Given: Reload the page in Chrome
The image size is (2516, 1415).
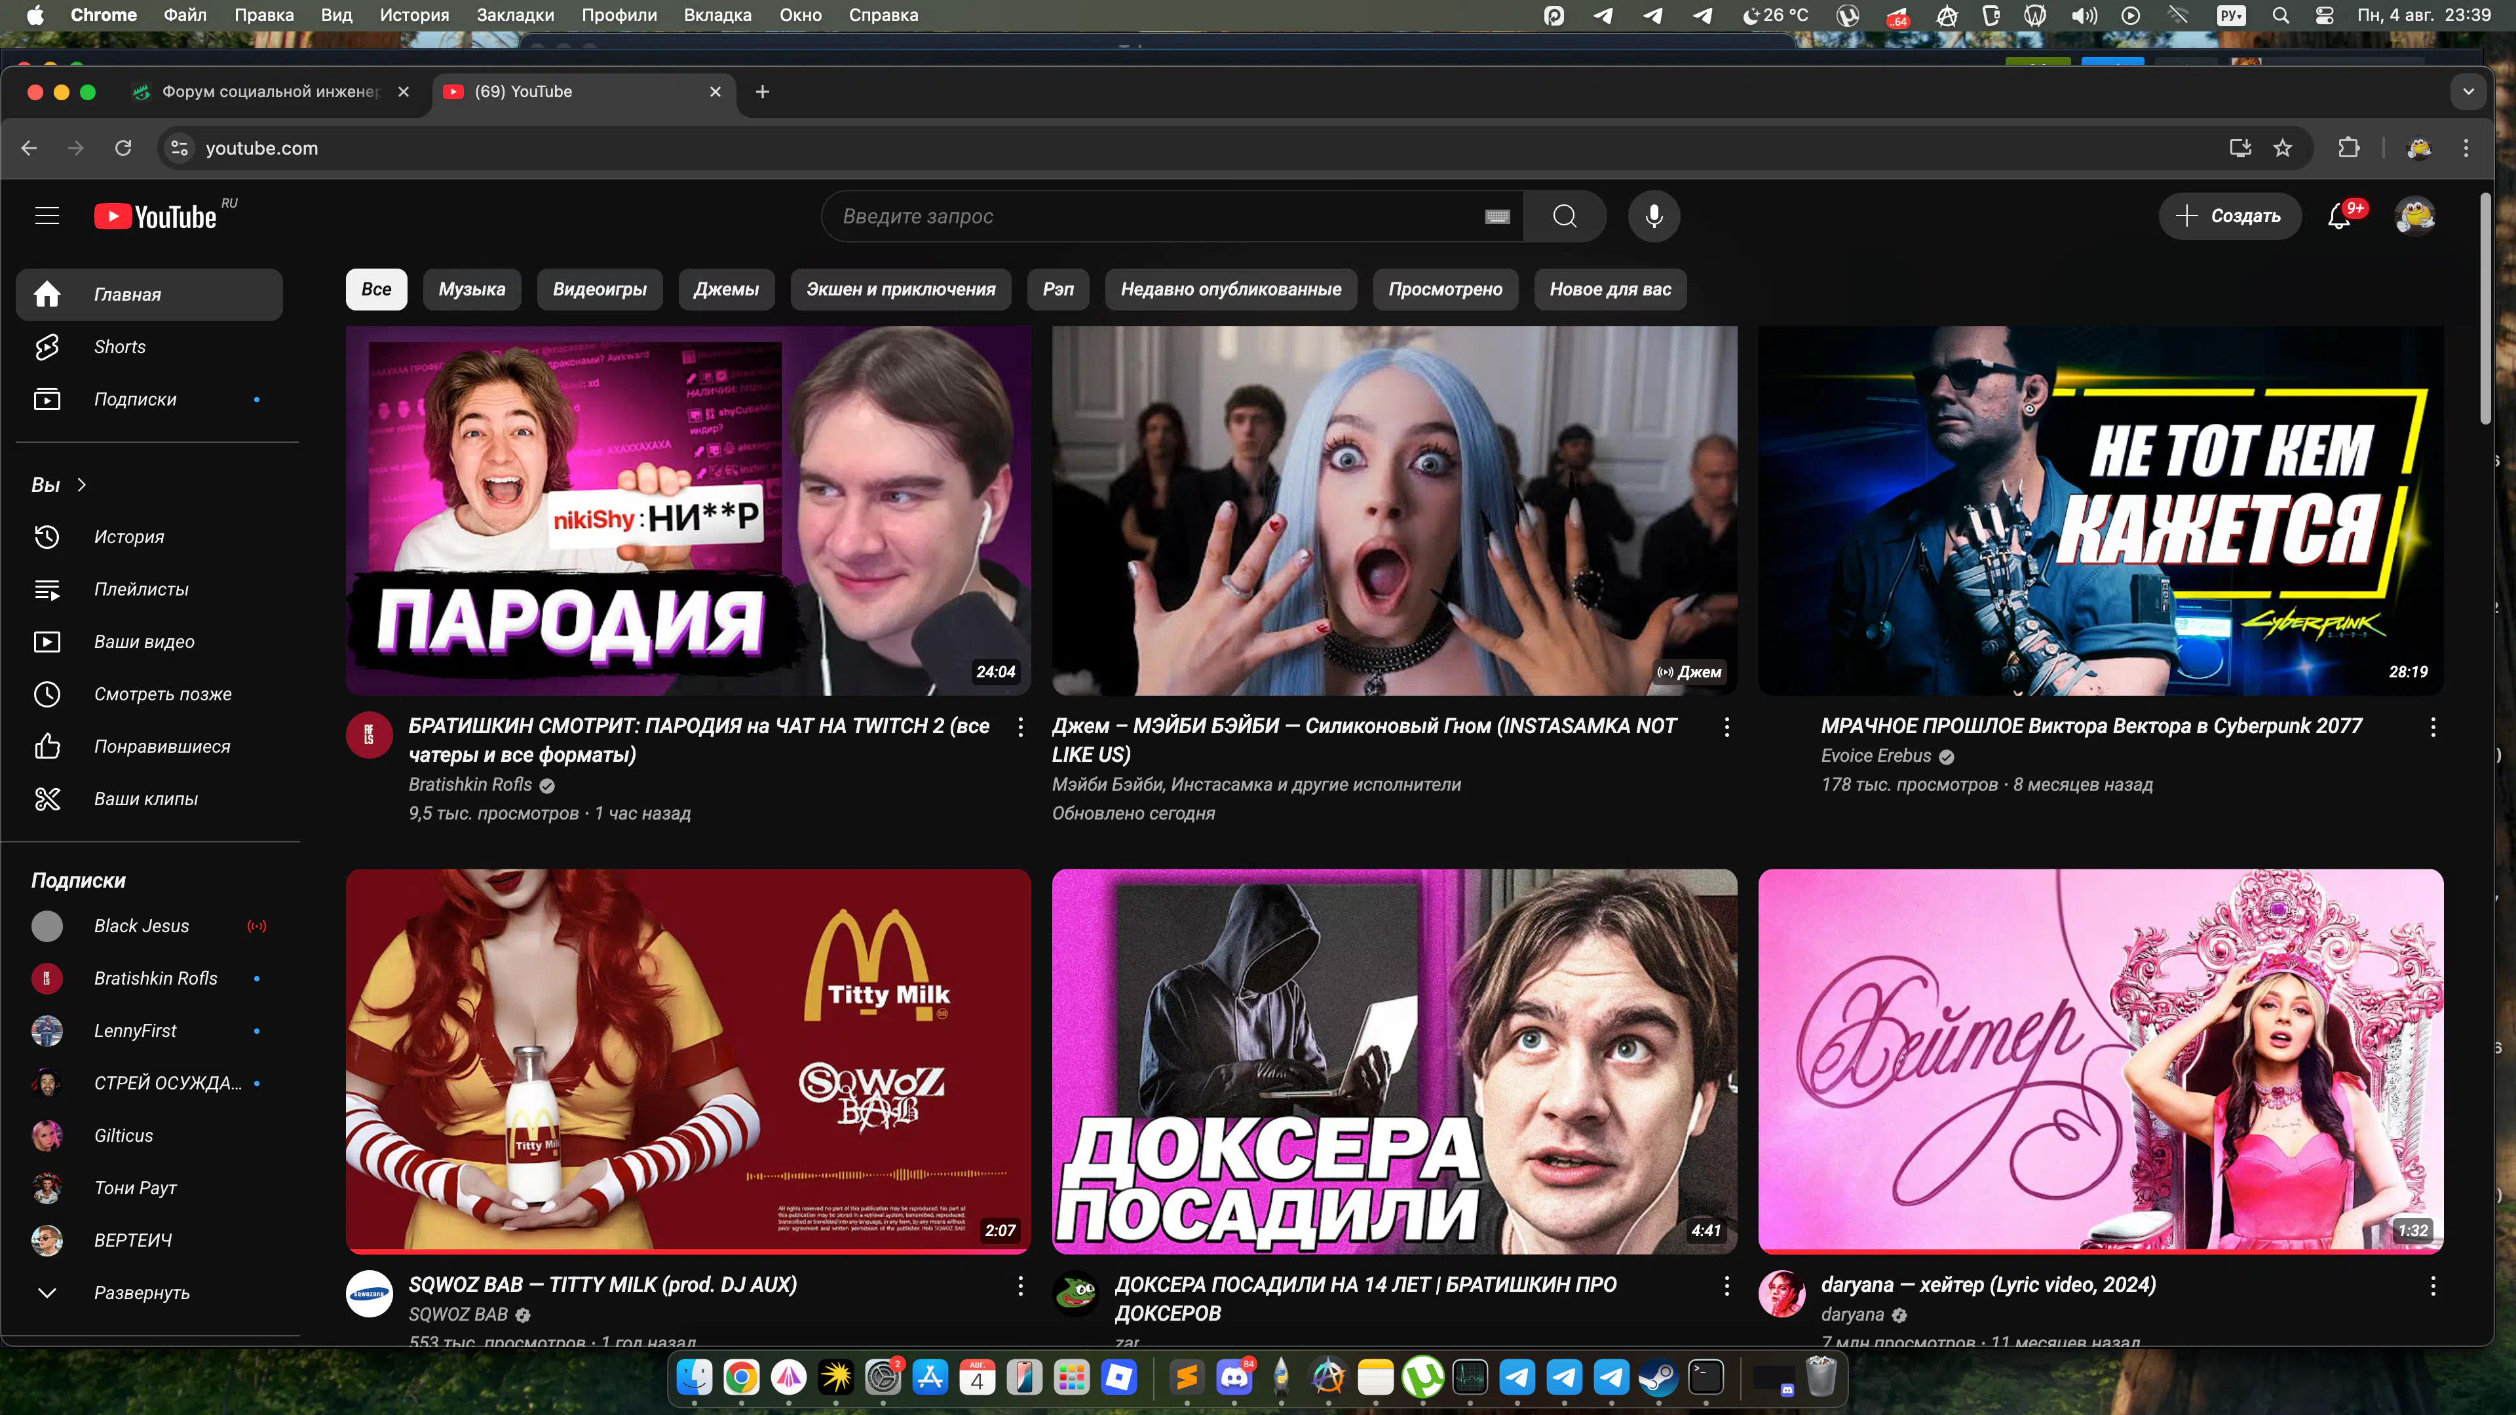Looking at the screenshot, I should click(123, 147).
